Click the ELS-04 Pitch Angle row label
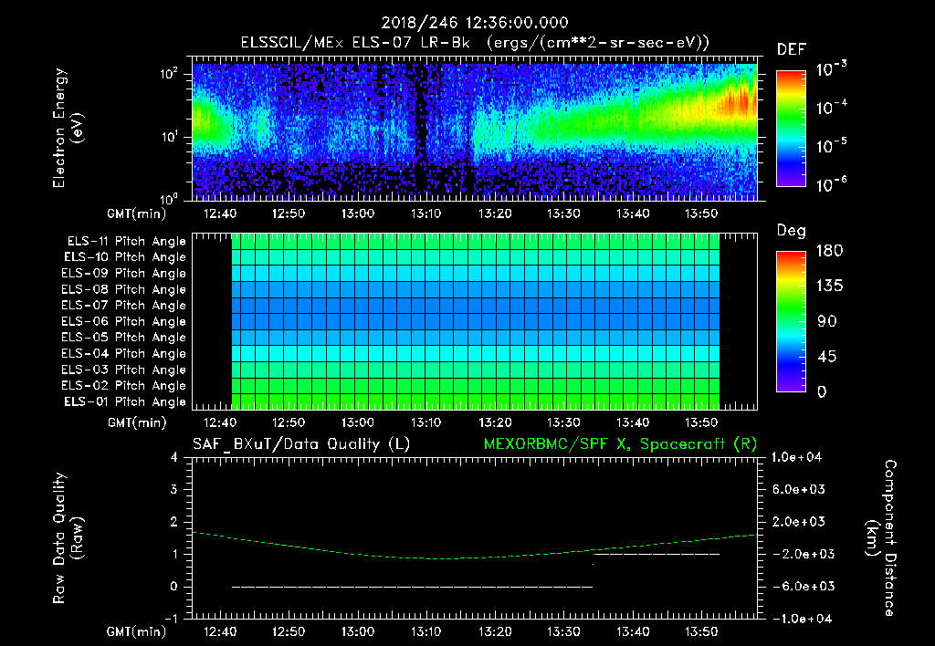The width and height of the screenshot is (935, 646). tap(124, 353)
